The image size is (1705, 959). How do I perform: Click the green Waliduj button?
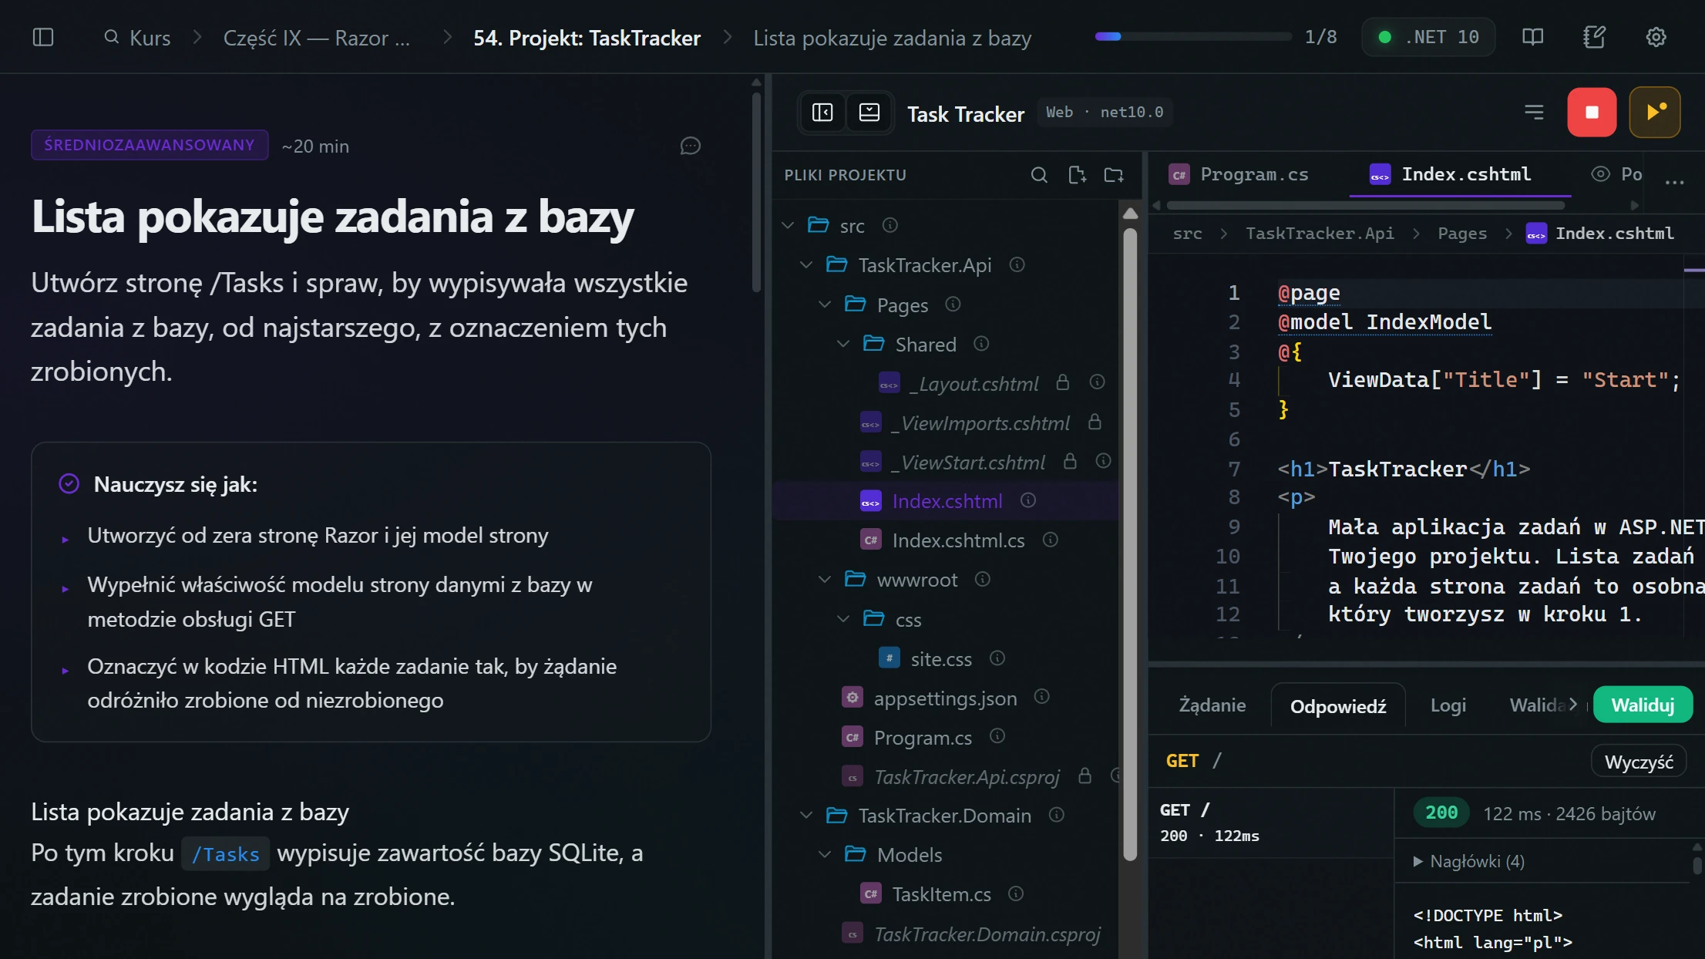1643,705
